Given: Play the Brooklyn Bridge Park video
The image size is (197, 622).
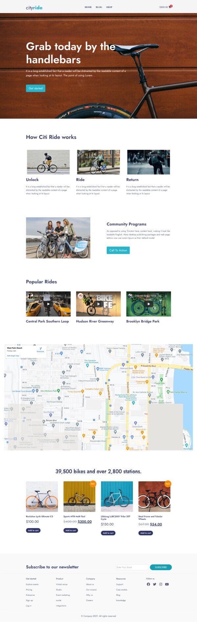Looking at the screenshot, I should pos(149,304).
